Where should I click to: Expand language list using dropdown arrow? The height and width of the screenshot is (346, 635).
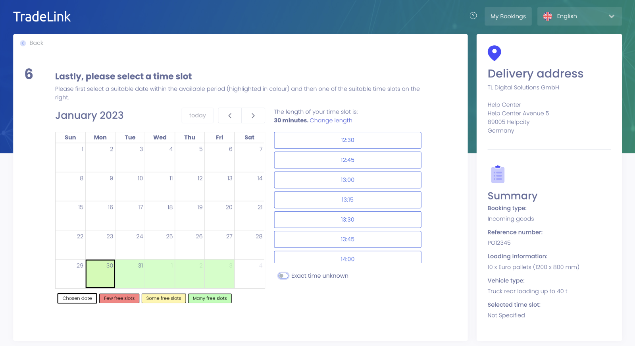[x=611, y=16]
